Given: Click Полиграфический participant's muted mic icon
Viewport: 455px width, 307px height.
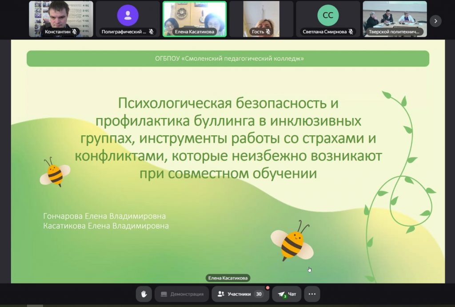Looking at the screenshot, I should 151,32.
